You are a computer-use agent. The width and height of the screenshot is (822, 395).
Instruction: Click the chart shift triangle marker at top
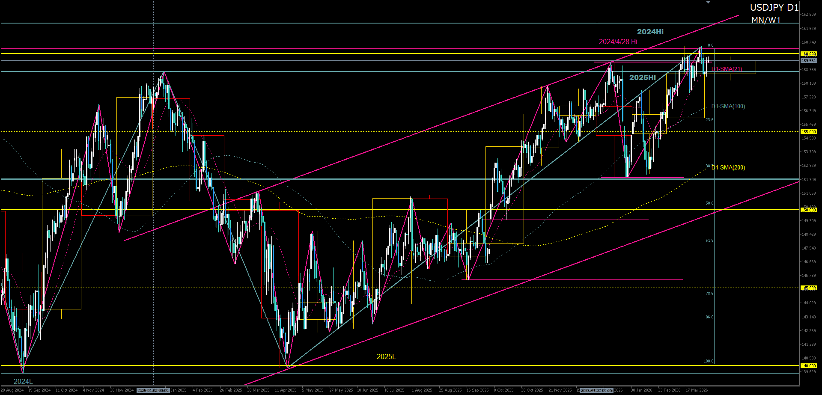(709, 3)
